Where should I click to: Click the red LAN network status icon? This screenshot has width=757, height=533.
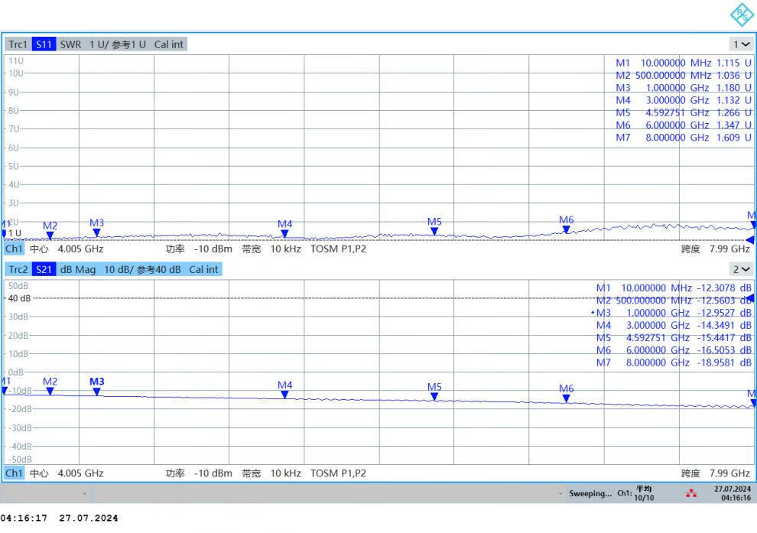(691, 493)
